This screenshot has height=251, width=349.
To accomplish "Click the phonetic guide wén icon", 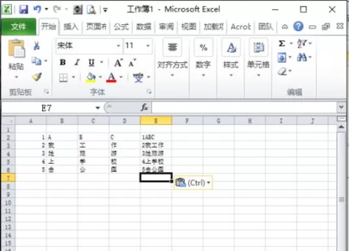I will (138, 77).
